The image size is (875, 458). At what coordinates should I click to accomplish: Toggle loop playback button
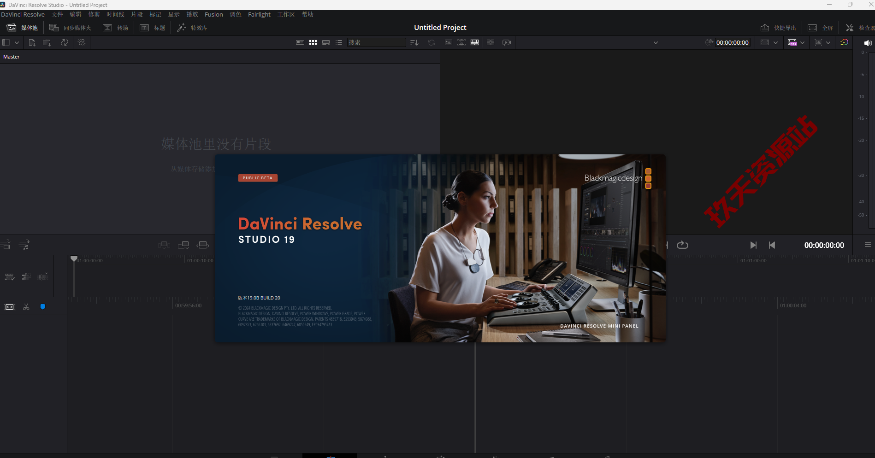click(682, 245)
